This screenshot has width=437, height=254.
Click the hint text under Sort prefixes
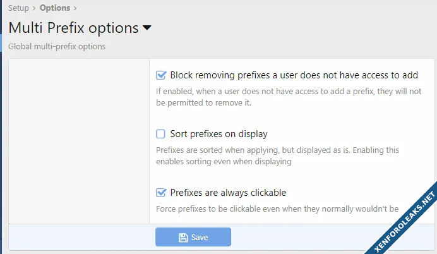[x=277, y=155]
